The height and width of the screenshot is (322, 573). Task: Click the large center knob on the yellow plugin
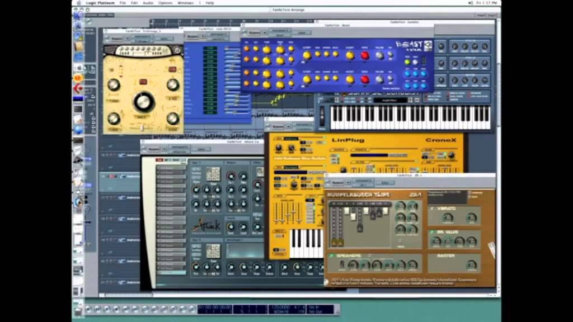tap(143, 102)
